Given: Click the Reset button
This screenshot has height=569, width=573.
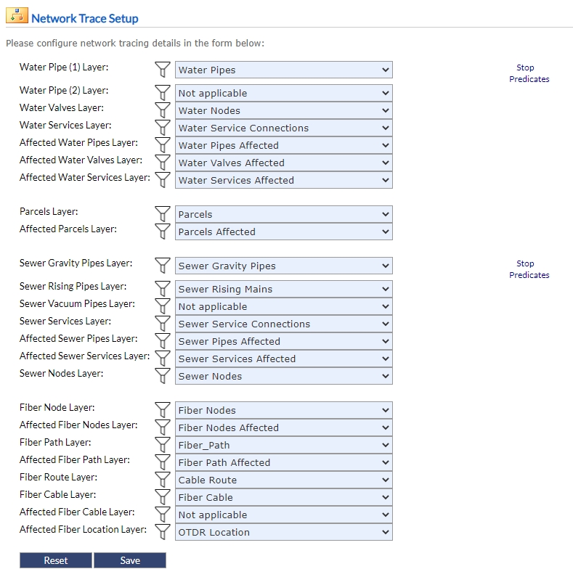Looking at the screenshot, I should tap(56, 560).
